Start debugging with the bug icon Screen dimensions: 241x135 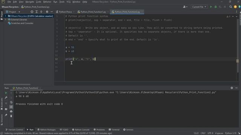[216, 7]
